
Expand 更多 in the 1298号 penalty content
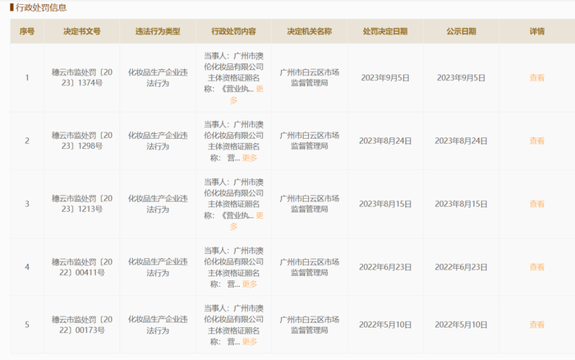point(250,158)
